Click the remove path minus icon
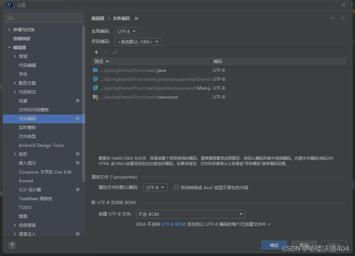The image size is (355, 256). tap(106, 52)
